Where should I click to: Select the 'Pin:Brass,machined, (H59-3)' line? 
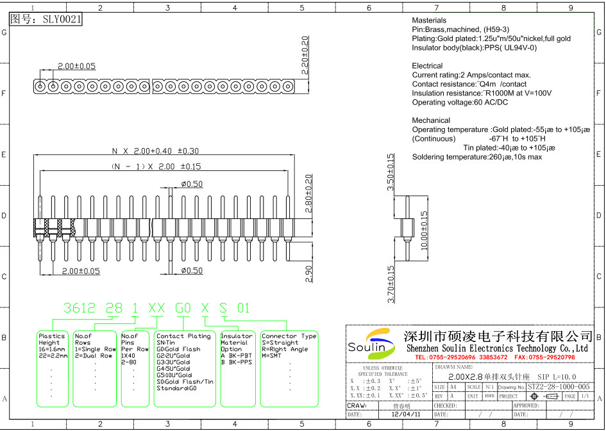(460, 29)
